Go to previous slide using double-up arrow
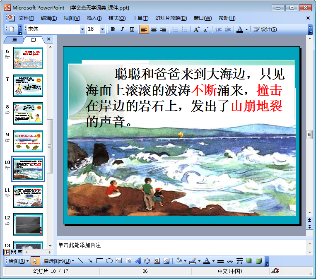Image resolution: width=316 pixels, height=279 pixels. (x=309, y=220)
